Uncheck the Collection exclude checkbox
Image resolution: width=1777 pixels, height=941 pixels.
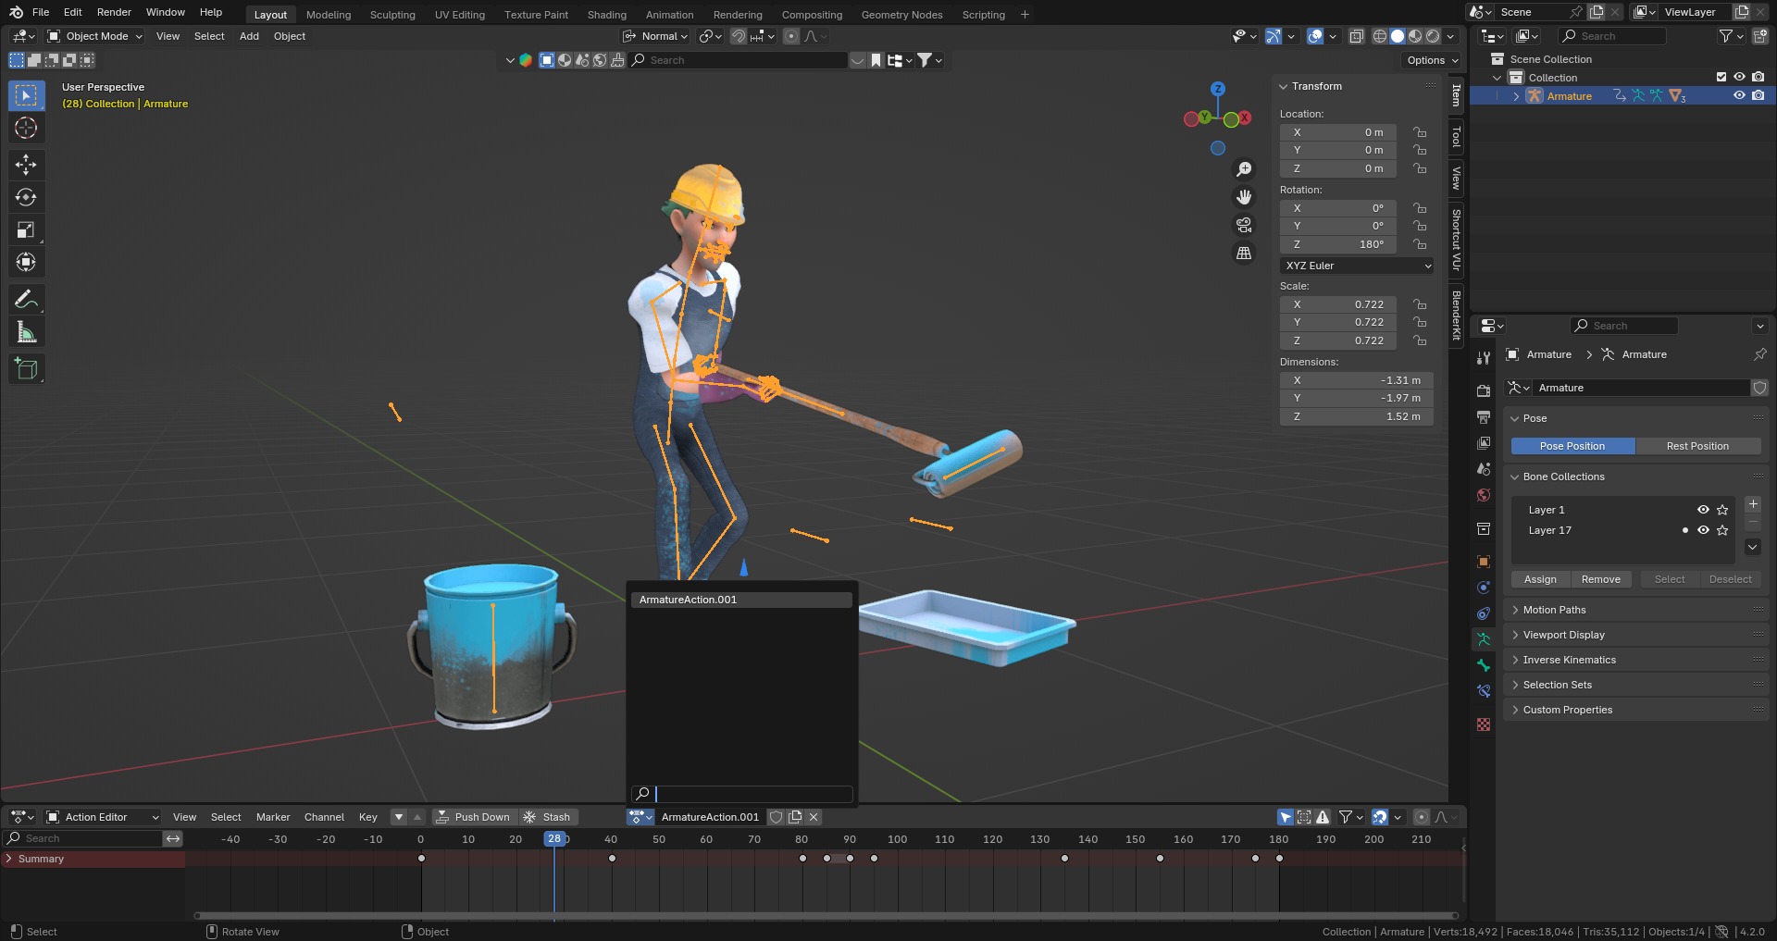(1721, 77)
